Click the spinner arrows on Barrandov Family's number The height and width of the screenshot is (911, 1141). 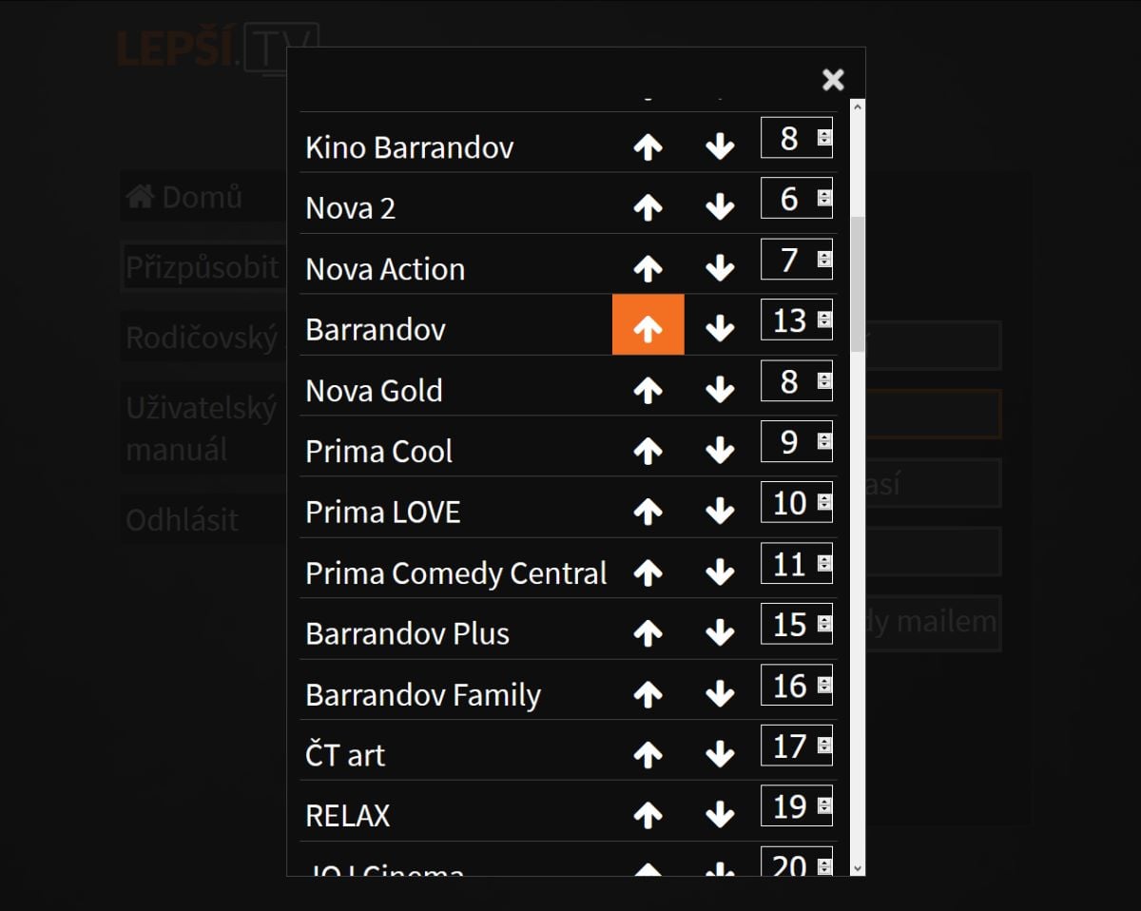click(824, 686)
